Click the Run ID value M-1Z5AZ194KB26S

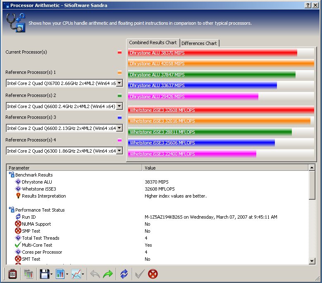pyautogui.click(x=163, y=217)
